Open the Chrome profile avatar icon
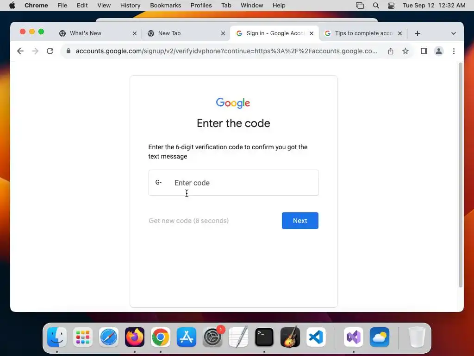Image resolution: width=474 pixels, height=356 pixels. (x=439, y=51)
